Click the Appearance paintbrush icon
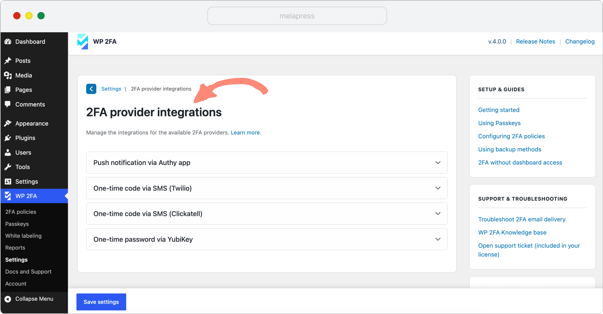Viewport: 603px width, 314px height. 8,123
